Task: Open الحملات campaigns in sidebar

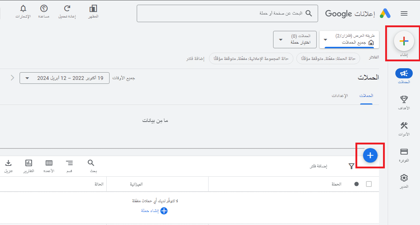Action: pos(404,76)
